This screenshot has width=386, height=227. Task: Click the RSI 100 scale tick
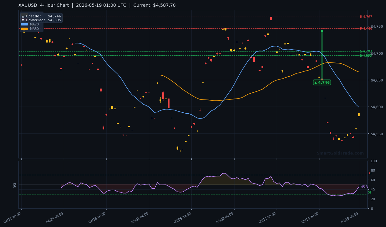tap(374, 161)
